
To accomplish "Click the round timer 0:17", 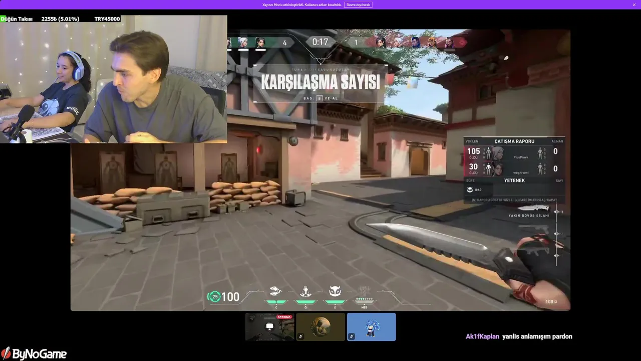I will [x=320, y=42].
